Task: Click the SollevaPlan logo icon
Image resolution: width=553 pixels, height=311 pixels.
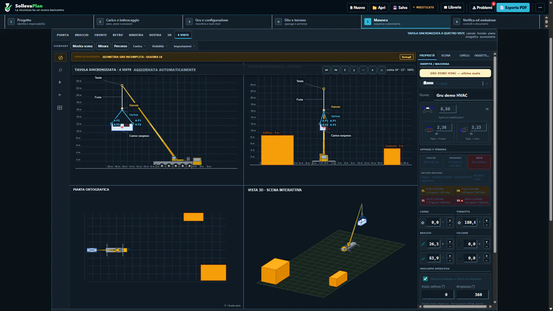Action: (8, 7)
